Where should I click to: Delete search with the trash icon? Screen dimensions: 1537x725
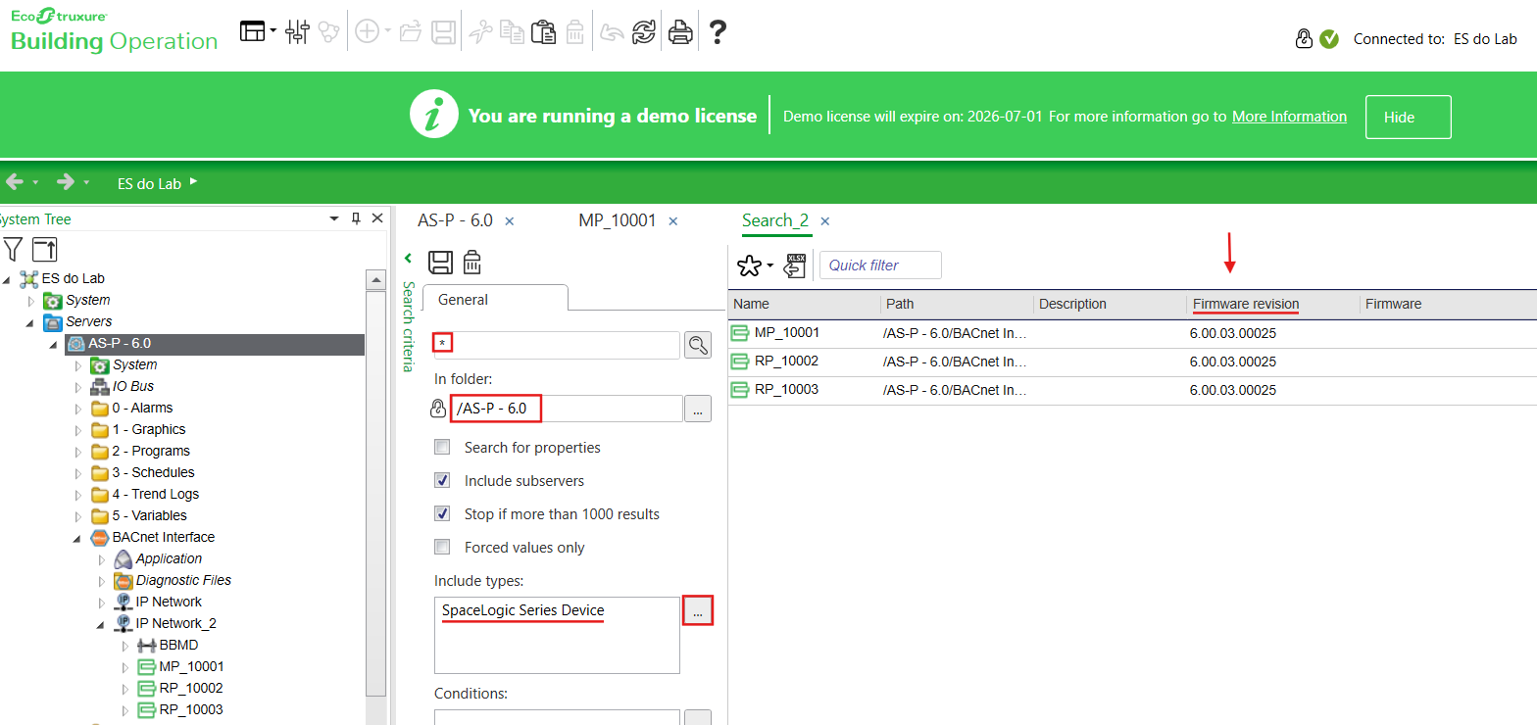coord(471,263)
